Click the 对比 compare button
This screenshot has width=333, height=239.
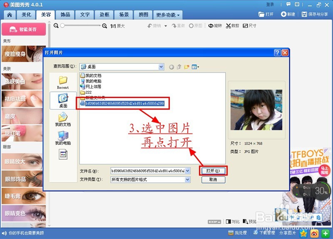233,222
